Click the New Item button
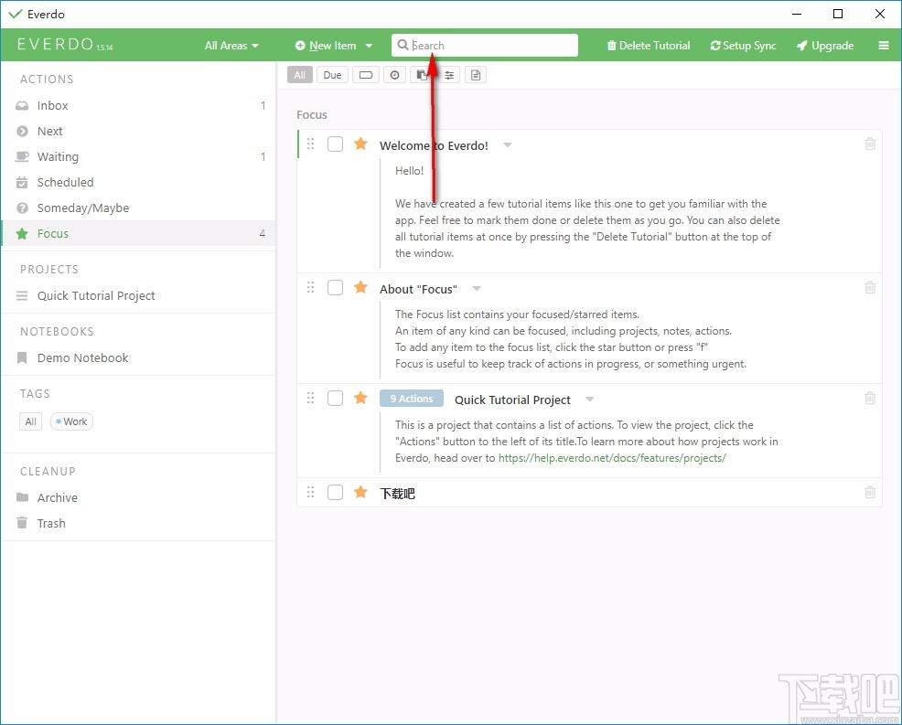Screen dimensions: 902x725 (x=327, y=46)
